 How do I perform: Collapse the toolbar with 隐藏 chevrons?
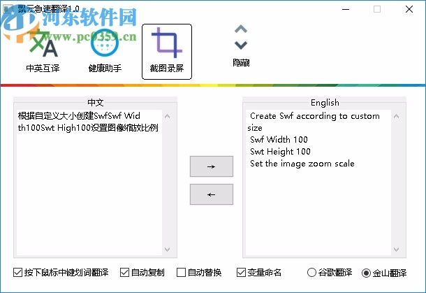coord(241,45)
